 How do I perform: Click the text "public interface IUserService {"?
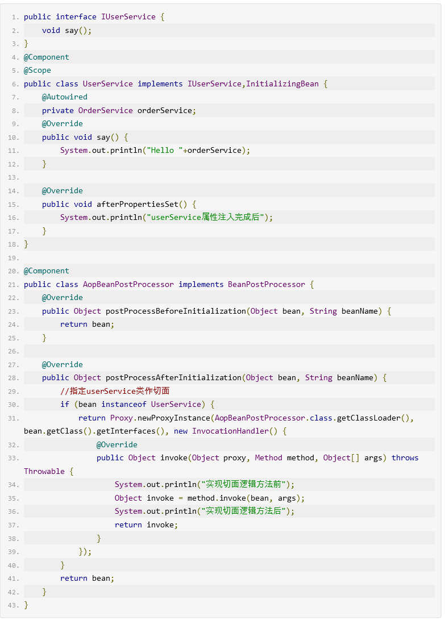94,16
